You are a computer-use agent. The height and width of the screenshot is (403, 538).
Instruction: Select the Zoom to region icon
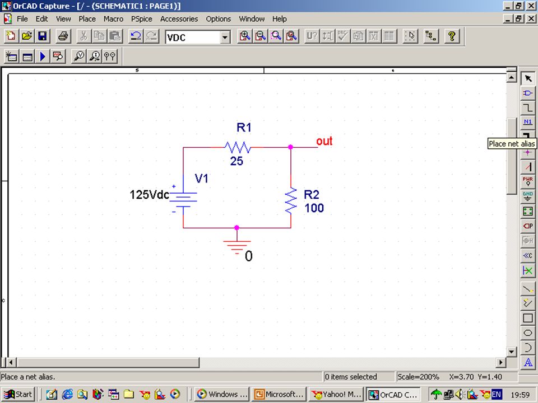click(276, 36)
